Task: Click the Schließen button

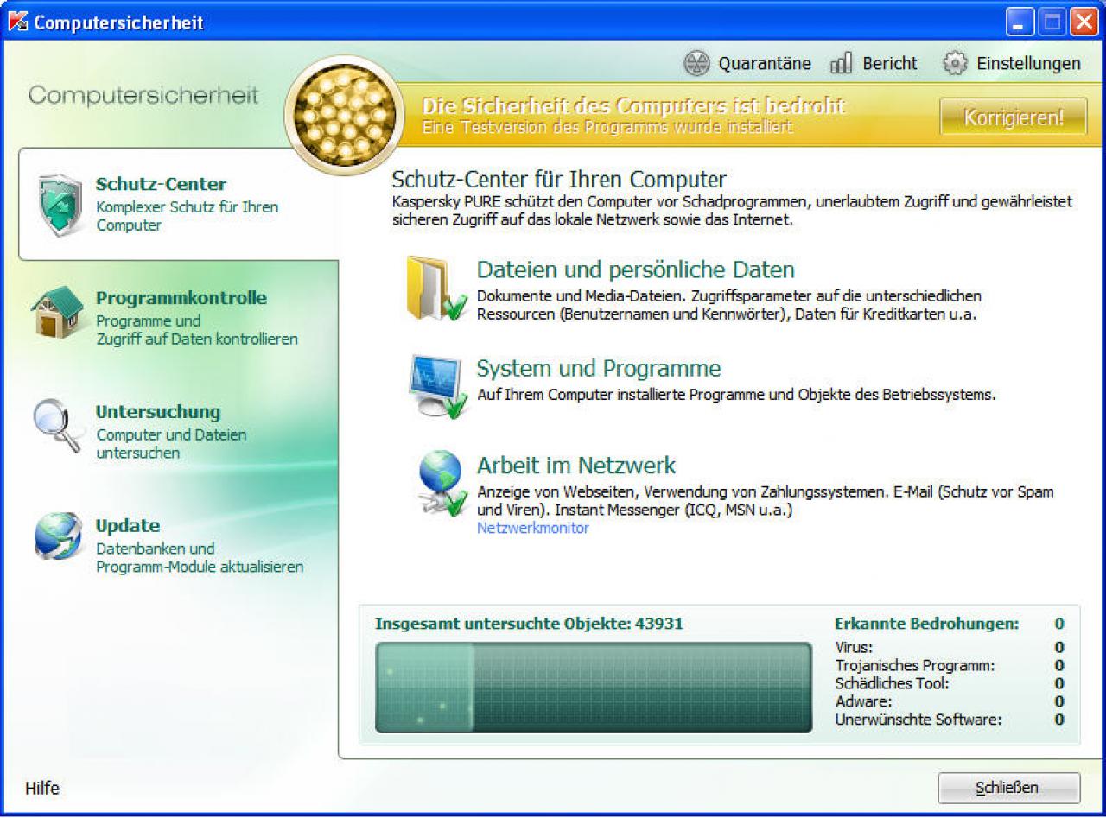Action: pyautogui.click(x=1009, y=788)
